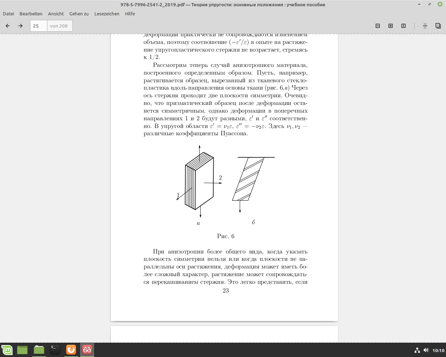Open the network status tray icon
Screen dimensions: 446x357
(x=417, y=350)
